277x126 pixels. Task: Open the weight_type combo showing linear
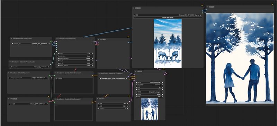(75, 56)
